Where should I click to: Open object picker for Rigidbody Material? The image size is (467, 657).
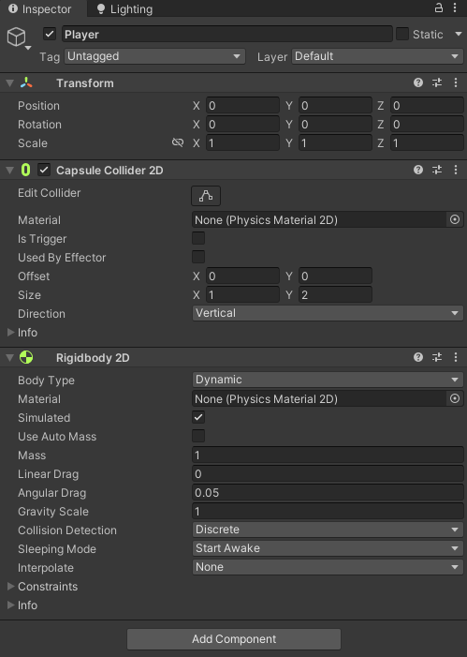[x=455, y=398]
